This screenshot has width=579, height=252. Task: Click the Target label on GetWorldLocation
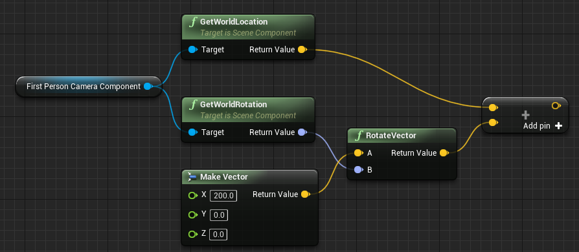pyautogui.click(x=212, y=49)
